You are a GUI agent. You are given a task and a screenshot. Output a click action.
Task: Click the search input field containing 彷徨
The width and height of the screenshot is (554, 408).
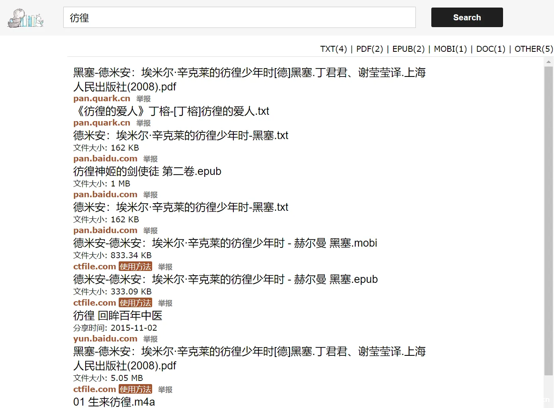239,18
